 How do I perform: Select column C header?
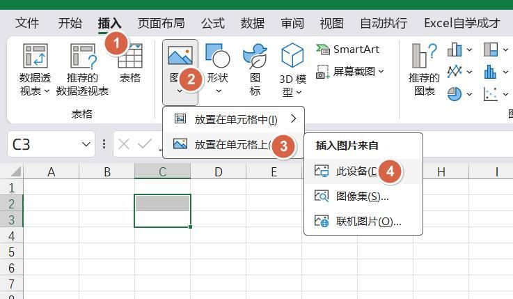(163, 171)
